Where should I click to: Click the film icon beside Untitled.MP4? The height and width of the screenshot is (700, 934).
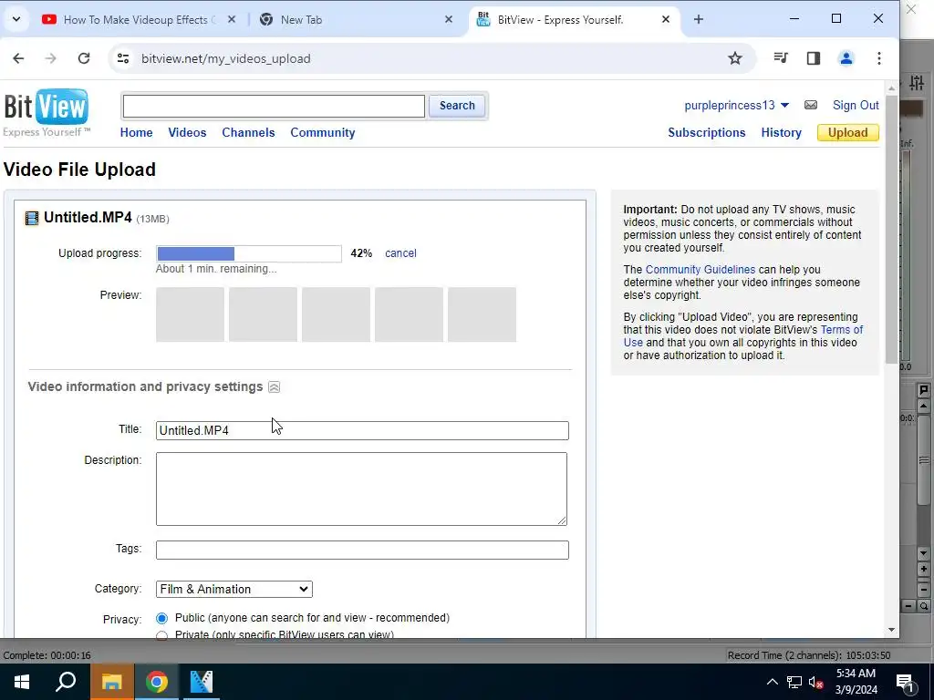(32, 219)
